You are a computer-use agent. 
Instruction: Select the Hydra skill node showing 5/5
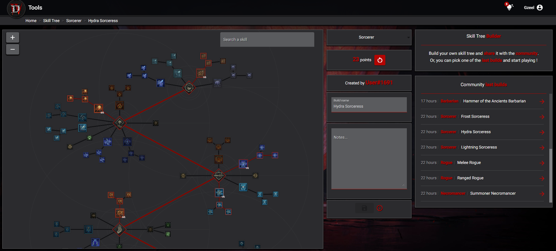[120, 213]
